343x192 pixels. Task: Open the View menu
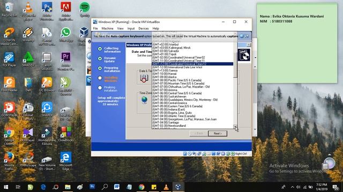120,28
